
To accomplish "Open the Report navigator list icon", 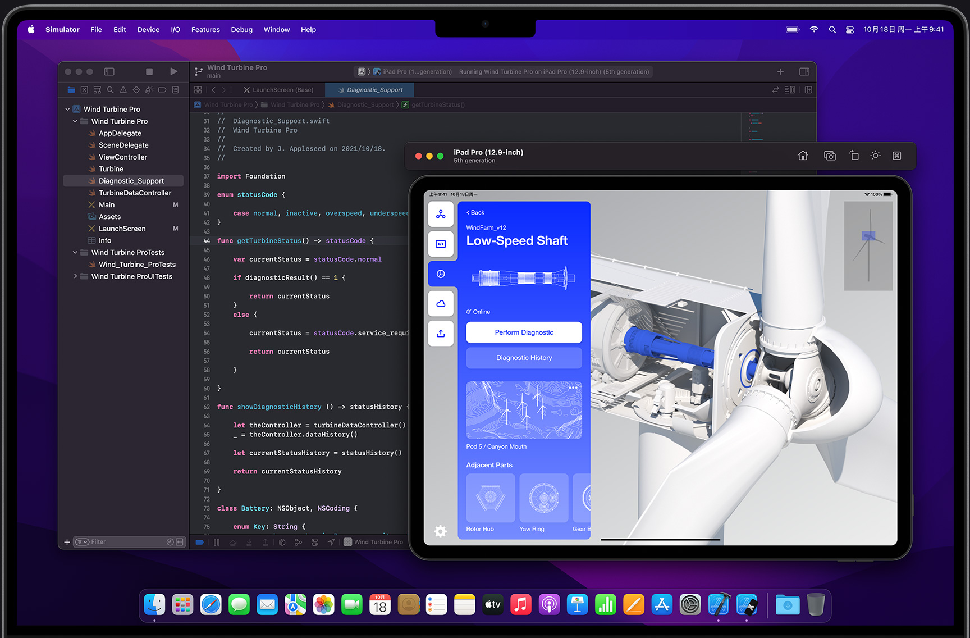I will [175, 90].
